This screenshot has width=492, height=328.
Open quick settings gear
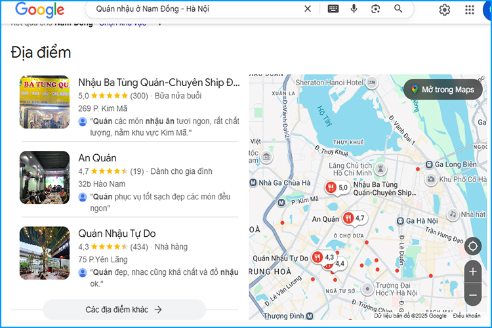coord(444,10)
